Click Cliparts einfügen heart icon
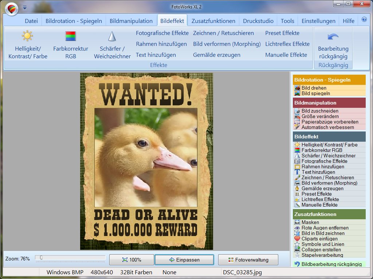 coord(297,239)
